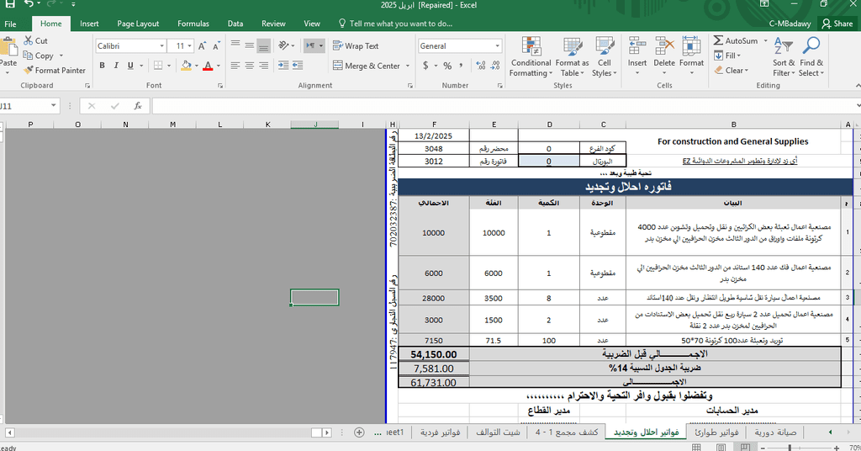Toggle Wrap Text for the cell
This screenshot has height=451, width=861.
click(x=356, y=45)
